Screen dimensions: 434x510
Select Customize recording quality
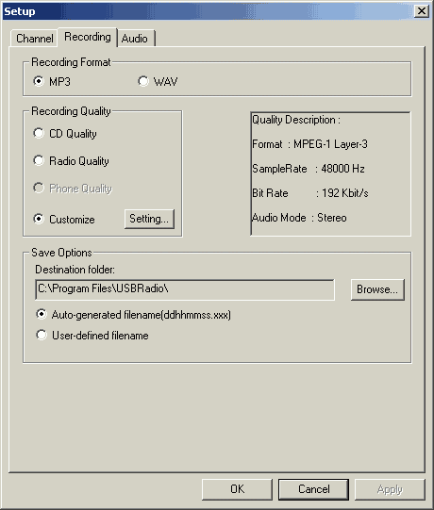(x=64, y=219)
